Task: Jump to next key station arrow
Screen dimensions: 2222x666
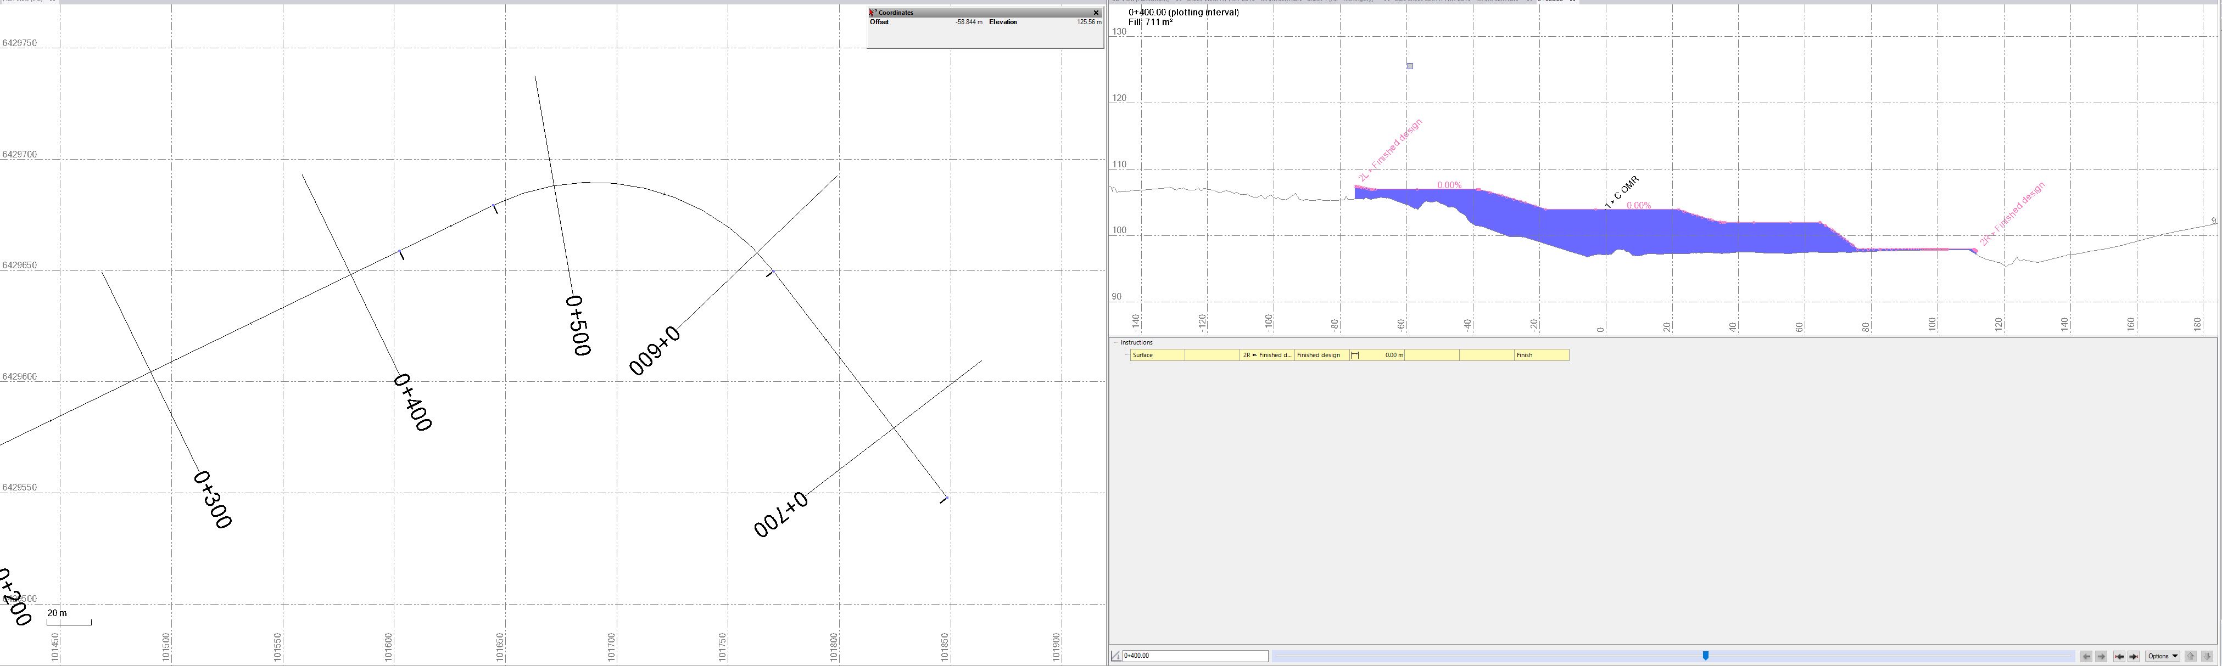Action: 2133,657
